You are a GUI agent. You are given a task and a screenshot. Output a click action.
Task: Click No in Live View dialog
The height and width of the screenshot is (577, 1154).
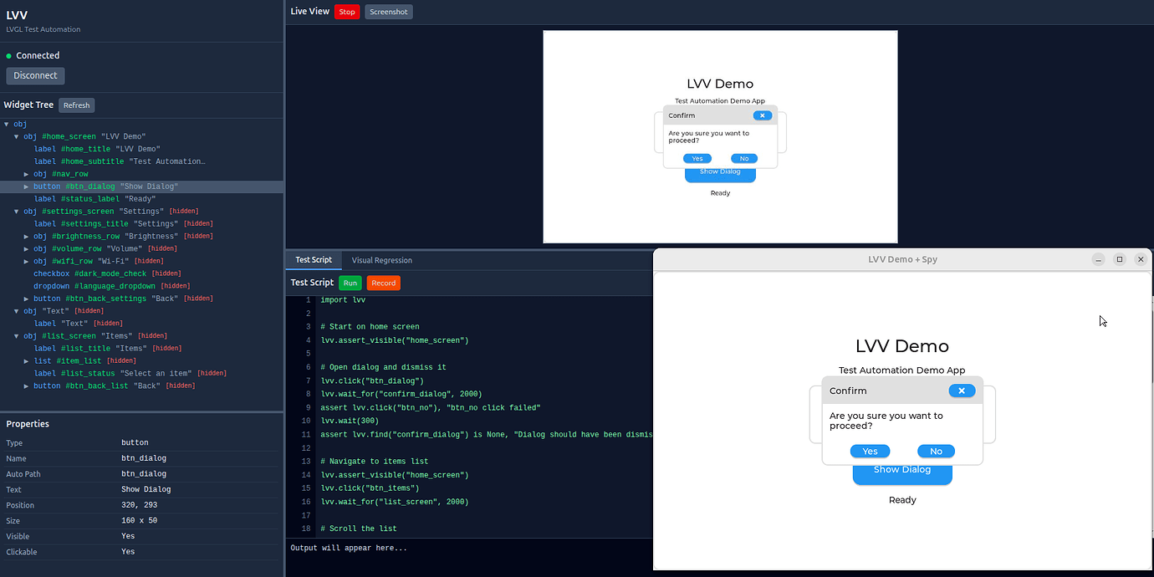(x=744, y=159)
